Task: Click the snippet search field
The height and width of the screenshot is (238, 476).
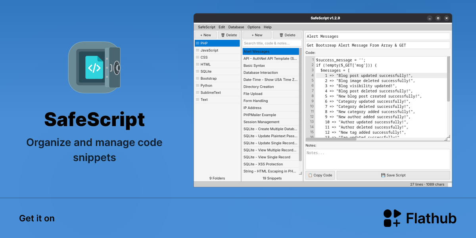Action: [x=272, y=43]
